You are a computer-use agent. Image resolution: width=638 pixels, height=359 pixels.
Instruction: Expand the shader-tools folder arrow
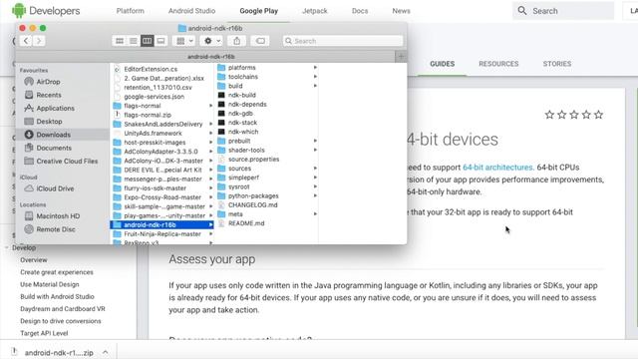point(315,150)
